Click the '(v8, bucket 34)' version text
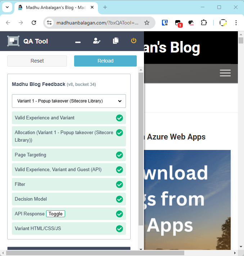 coord(81,84)
